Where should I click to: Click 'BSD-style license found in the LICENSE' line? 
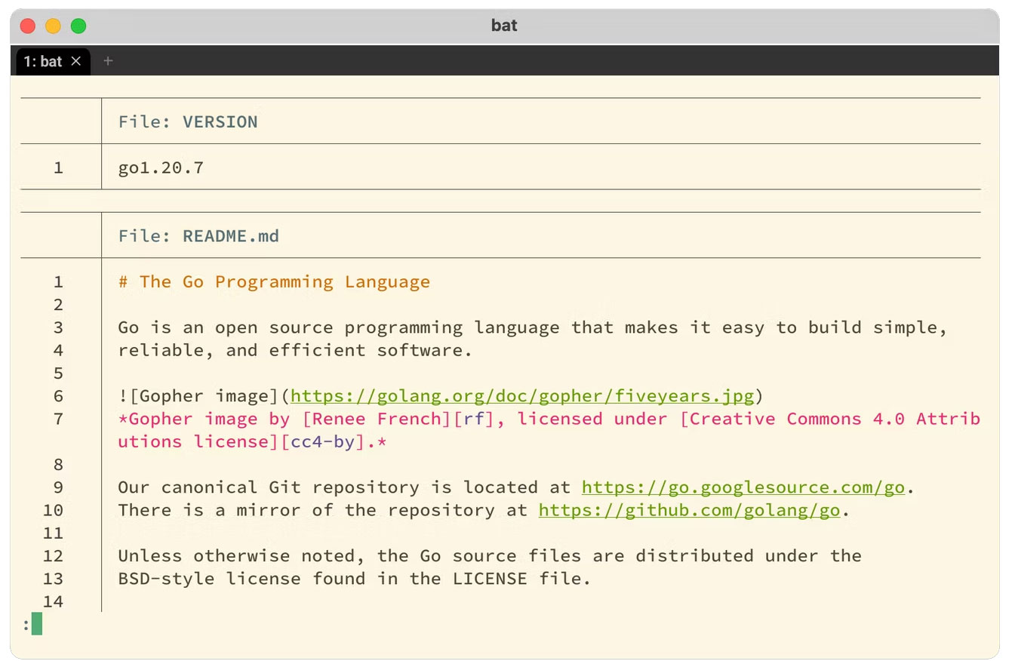click(x=355, y=579)
